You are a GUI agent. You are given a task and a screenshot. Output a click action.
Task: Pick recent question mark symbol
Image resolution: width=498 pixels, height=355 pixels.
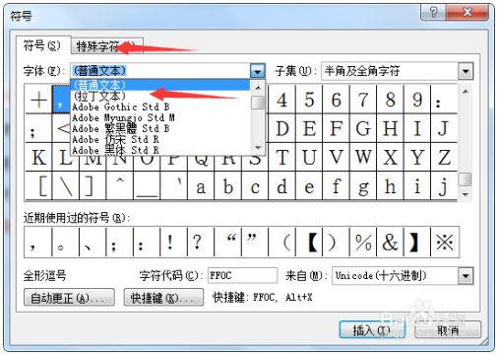point(201,243)
